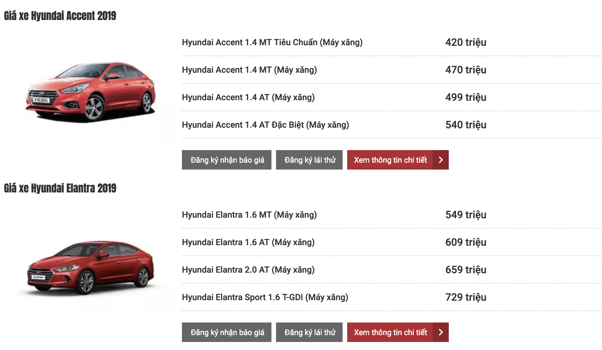Open Elantra's 'Xem thông tin chi tiết' button

390,332
